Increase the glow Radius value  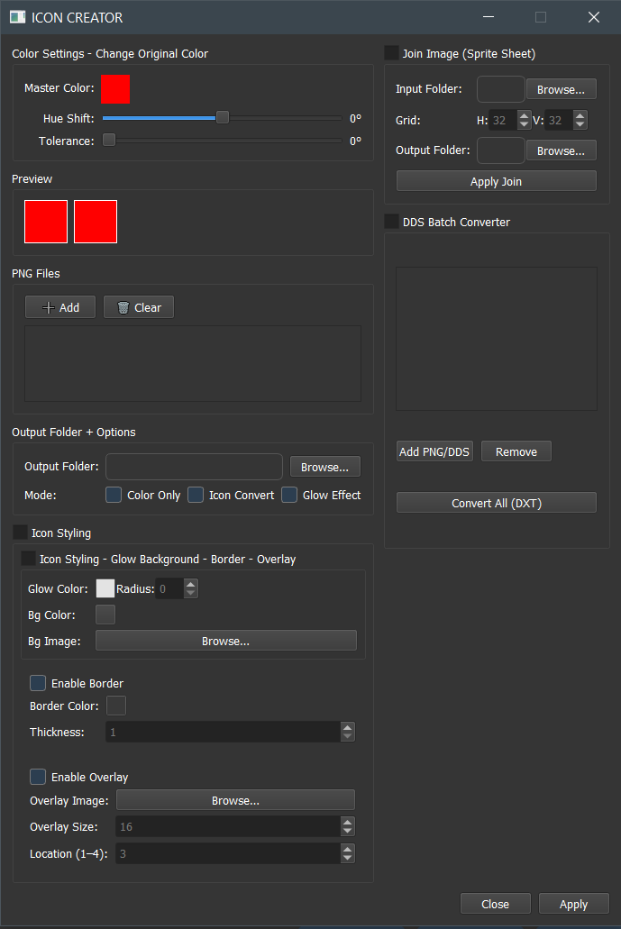click(191, 584)
